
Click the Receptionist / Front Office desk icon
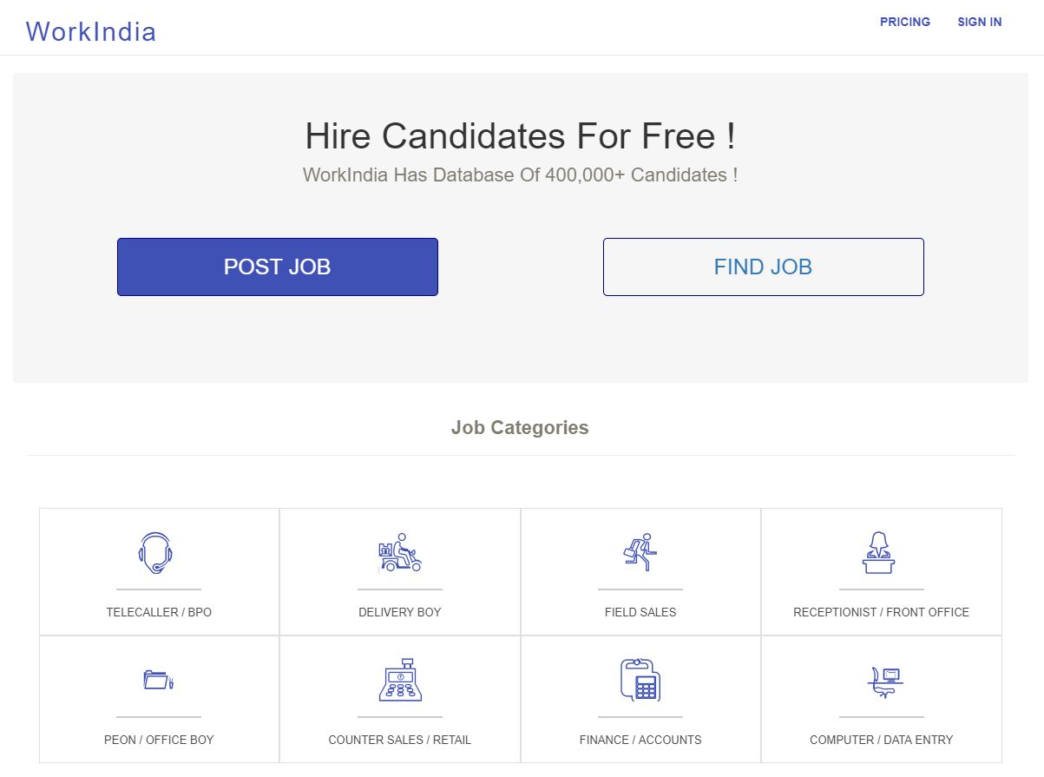pyautogui.click(x=881, y=553)
